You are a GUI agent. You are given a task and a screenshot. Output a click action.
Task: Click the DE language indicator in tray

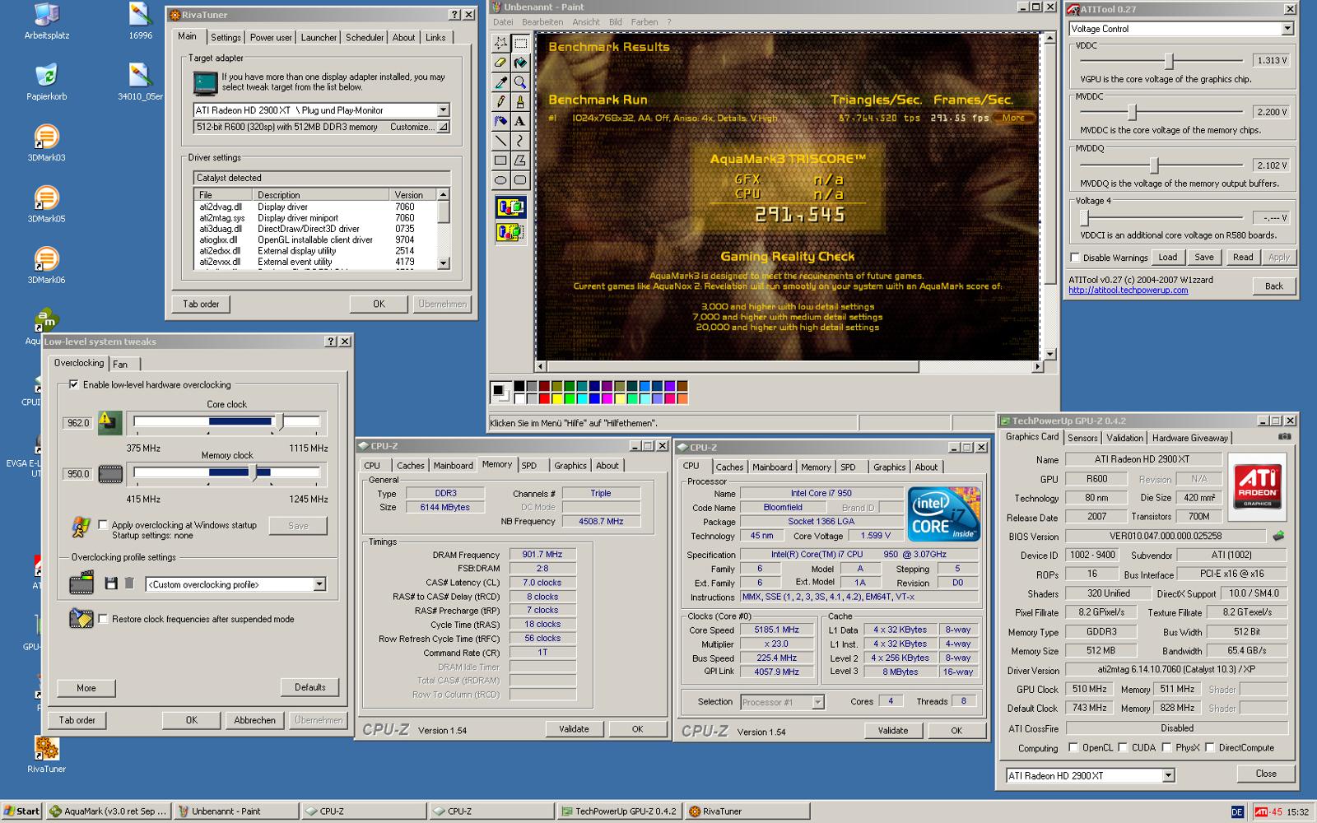[x=1237, y=812]
